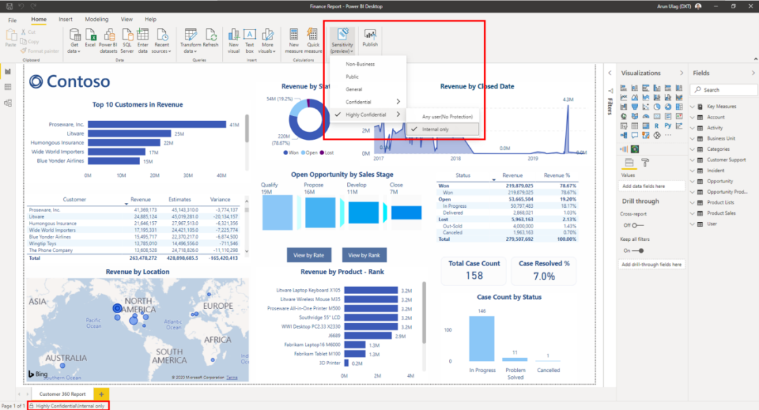This screenshot has width=759, height=410.
Task: Click the View by Rate button
Action: pos(309,256)
